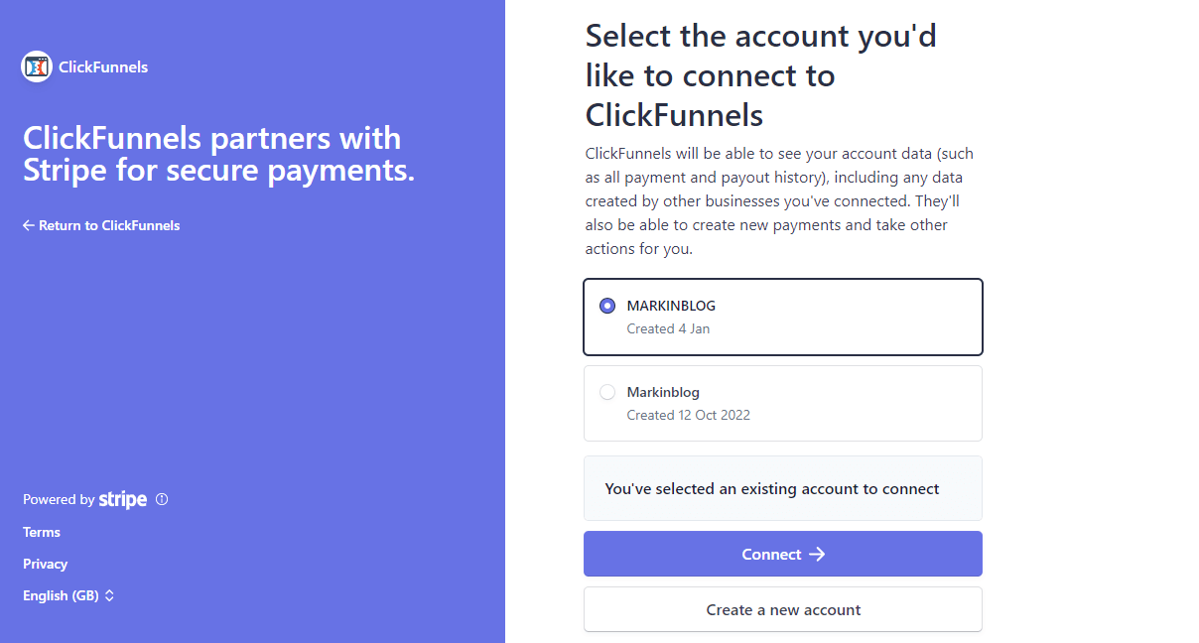1199x643 pixels.
Task: Click the Stripe wordmark logo
Action: pos(122,499)
